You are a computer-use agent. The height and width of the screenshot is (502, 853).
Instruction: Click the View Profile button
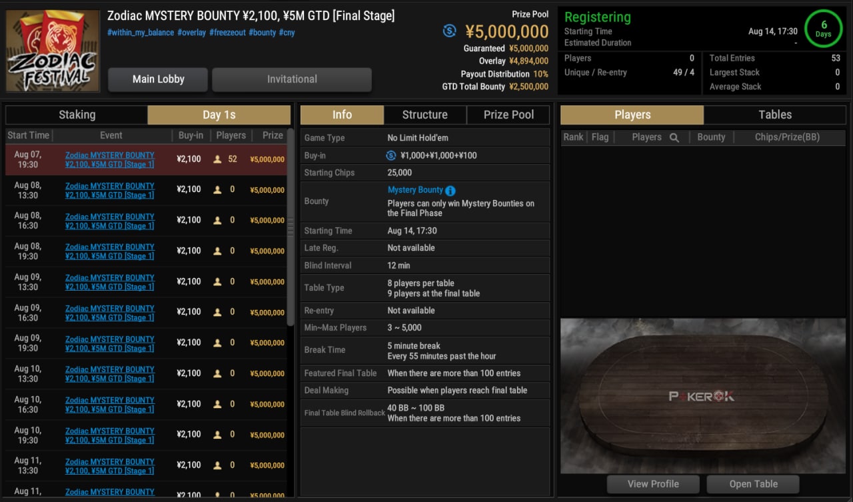click(652, 484)
